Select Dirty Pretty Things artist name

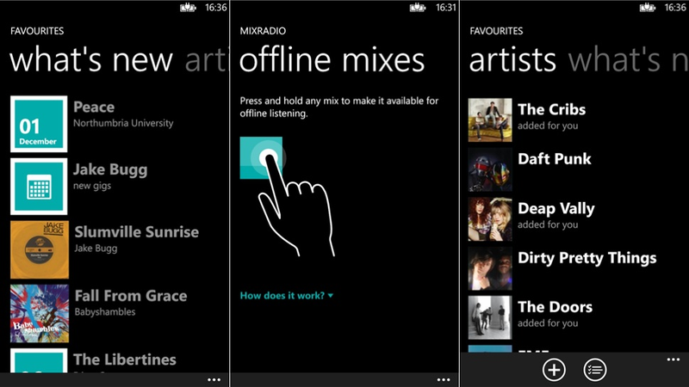pos(587,258)
